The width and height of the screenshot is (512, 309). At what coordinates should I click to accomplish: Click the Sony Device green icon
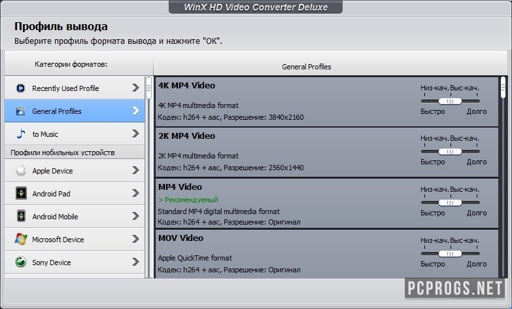pyautogui.click(x=20, y=262)
